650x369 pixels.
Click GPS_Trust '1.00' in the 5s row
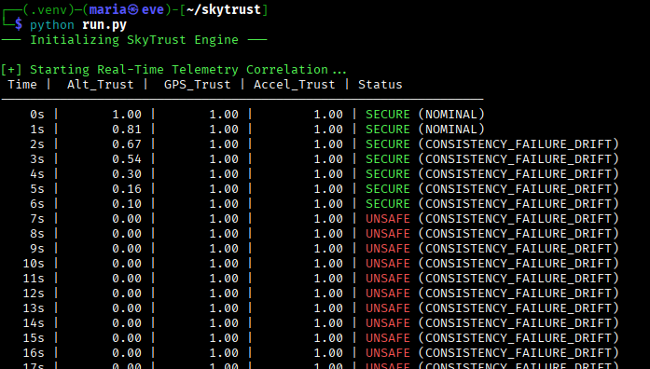tap(224, 189)
